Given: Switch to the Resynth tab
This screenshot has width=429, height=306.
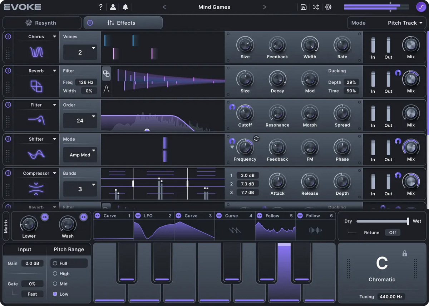Looking at the screenshot, I should tap(42, 23).
